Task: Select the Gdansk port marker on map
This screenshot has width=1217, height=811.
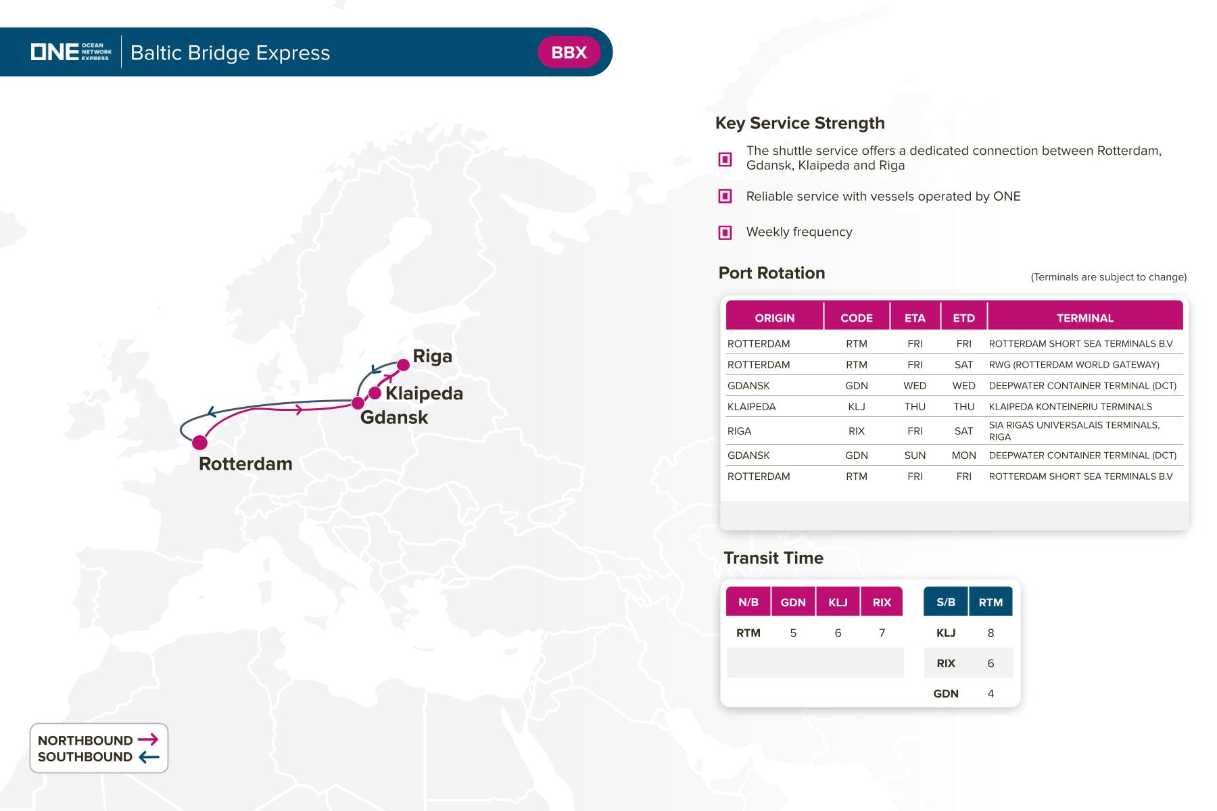Action: point(358,403)
